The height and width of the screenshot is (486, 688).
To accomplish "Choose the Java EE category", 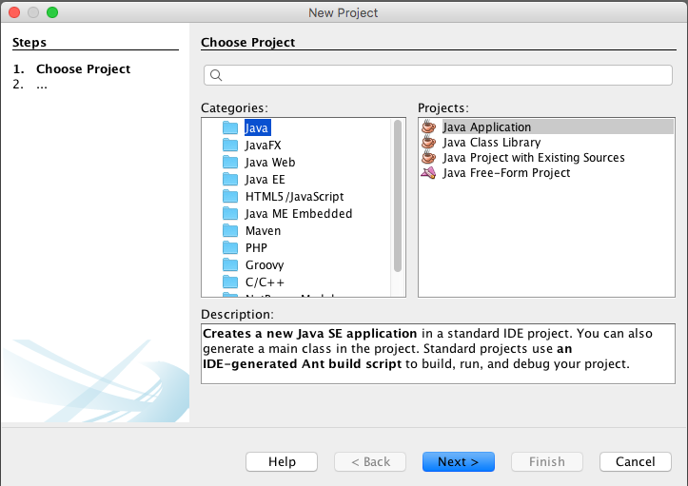I will pos(265,180).
